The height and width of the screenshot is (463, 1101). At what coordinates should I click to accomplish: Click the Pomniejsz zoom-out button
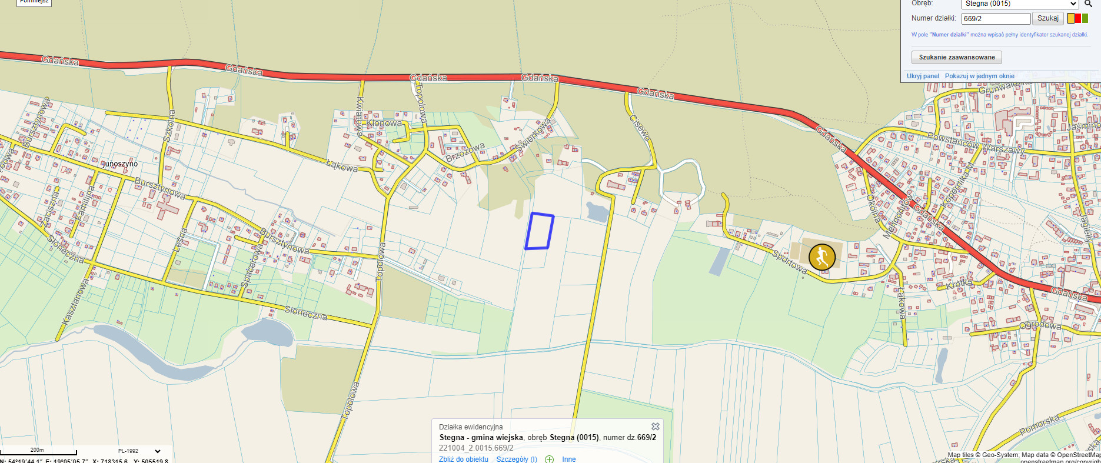point(34,2)
